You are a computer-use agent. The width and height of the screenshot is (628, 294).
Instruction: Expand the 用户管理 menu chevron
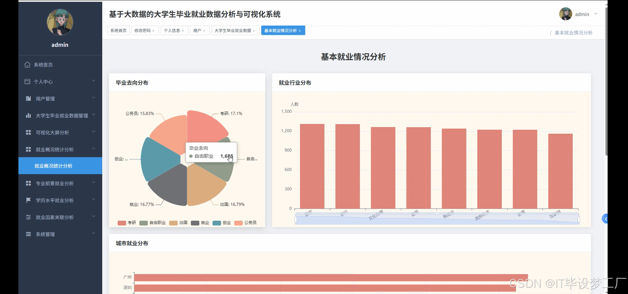click(94, 98)
